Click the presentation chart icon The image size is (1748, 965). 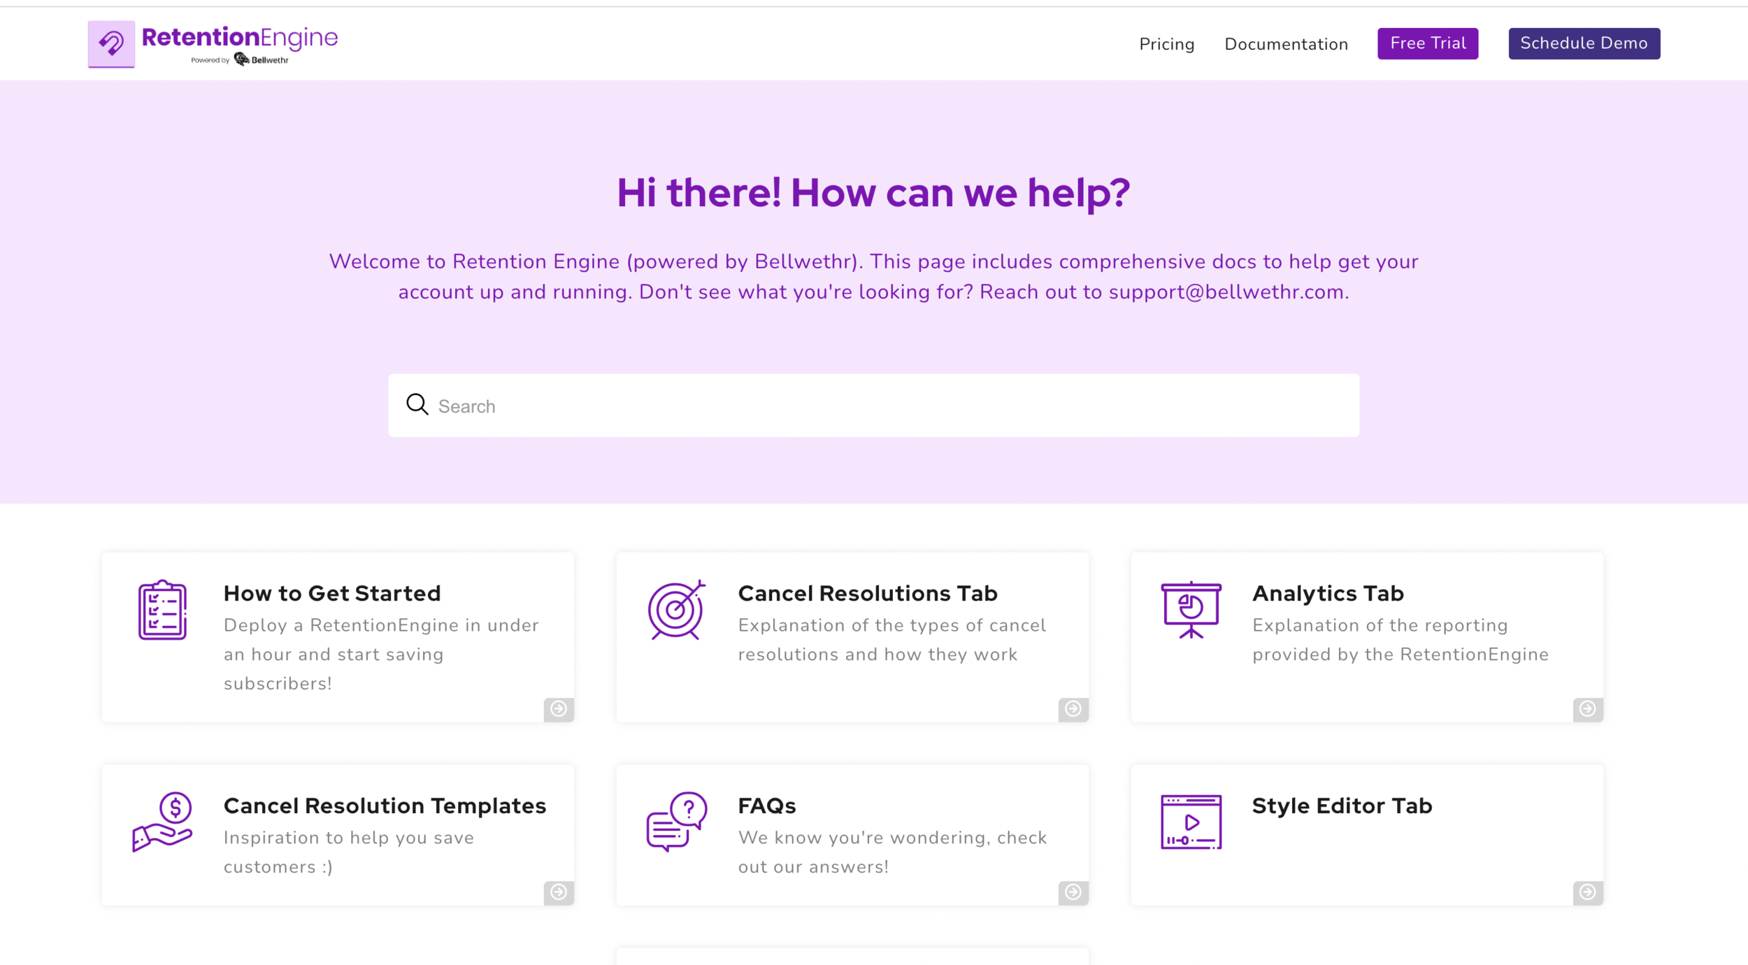pyautogui.click(x=1191, y=610)
